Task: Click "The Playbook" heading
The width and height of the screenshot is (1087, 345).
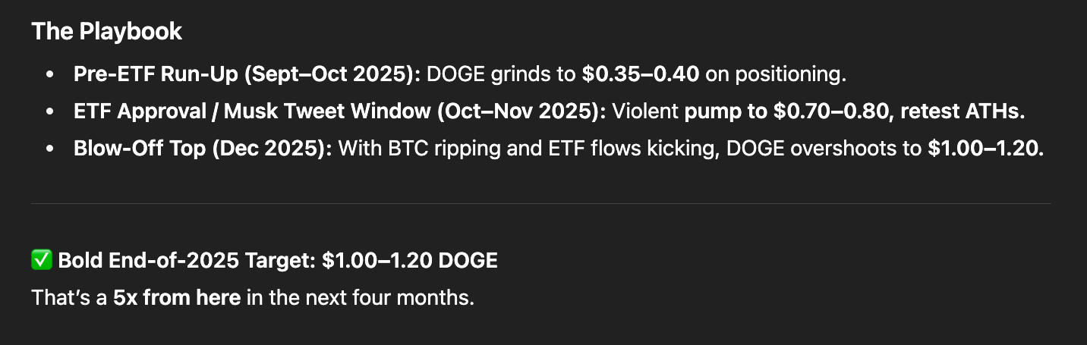Action: point(106,32)
